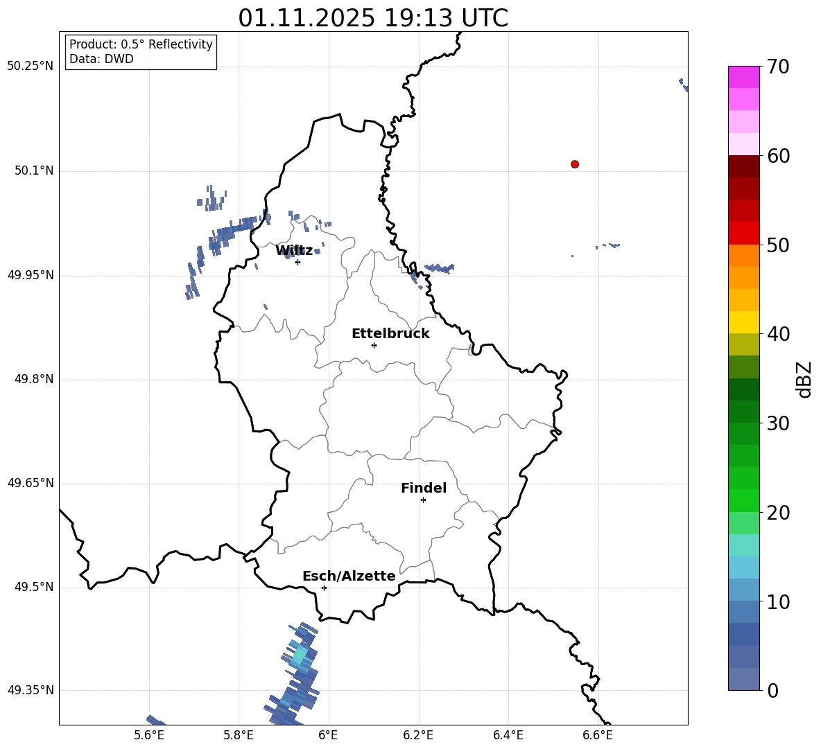
Task: Click the 49.8°N latitude label
Action: point(34,379)
